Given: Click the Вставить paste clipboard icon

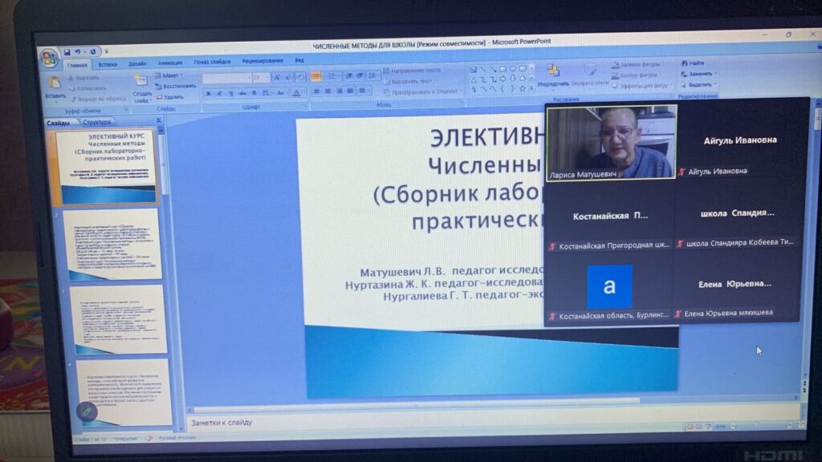Looking at the screenshot, I should click(x=55, y=83).
